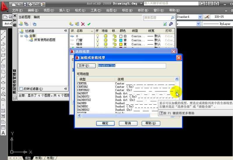233x160 pixels.
Task: Collapse the filter tree panel with the top chevron
Action: click(x=66, y=31)
